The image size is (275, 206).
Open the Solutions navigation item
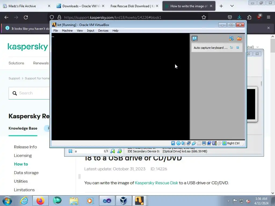(16, 63)
